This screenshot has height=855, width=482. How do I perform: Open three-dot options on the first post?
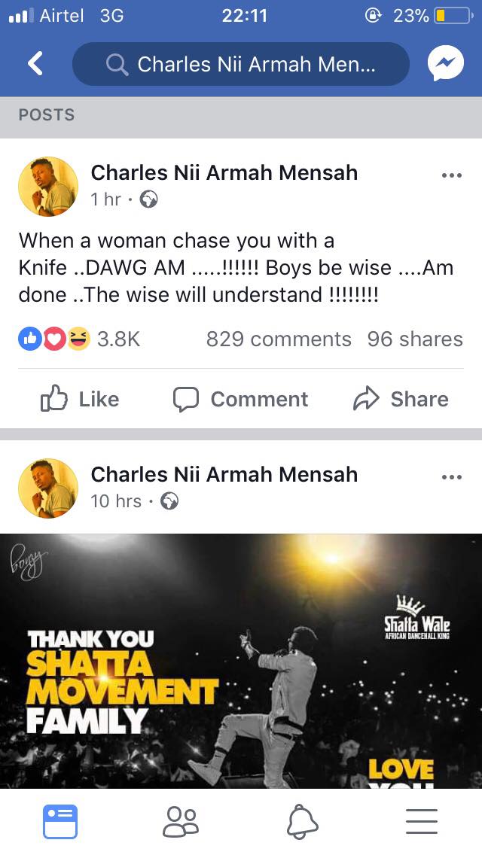coord(451,175)
